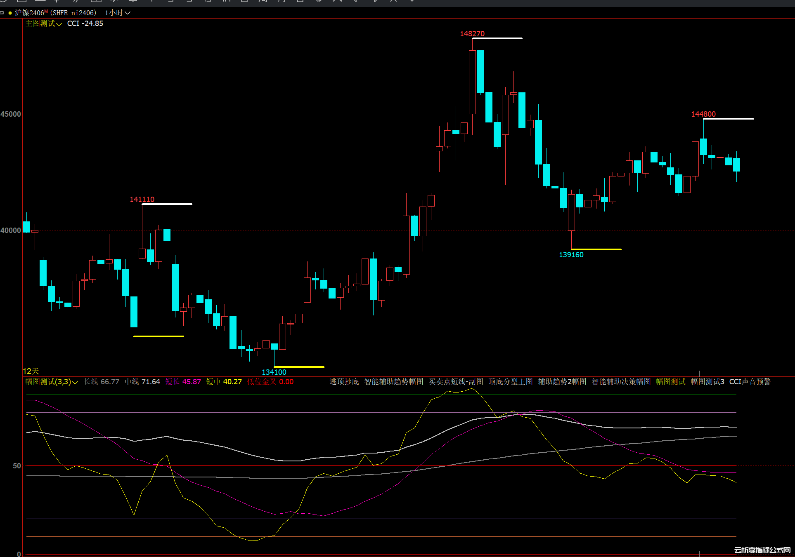Expand the 主图测试 indicator dropdown
This screenshot has width=795, height=557.
point(44,24)
